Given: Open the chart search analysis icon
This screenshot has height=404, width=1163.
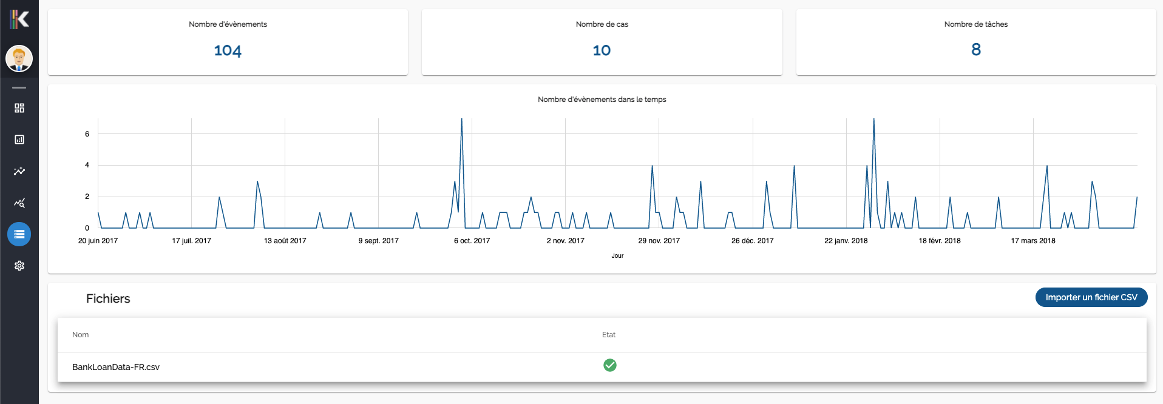Looking at the screenshot, I should tap(19, 203).
